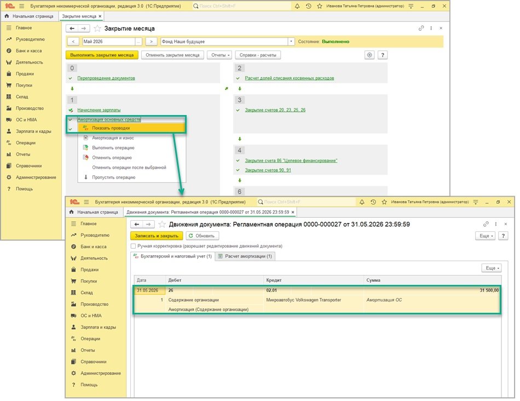Open Банк и касса section in the back window
520x401 pixels.
pyautogui.click(x=29, y=51)
